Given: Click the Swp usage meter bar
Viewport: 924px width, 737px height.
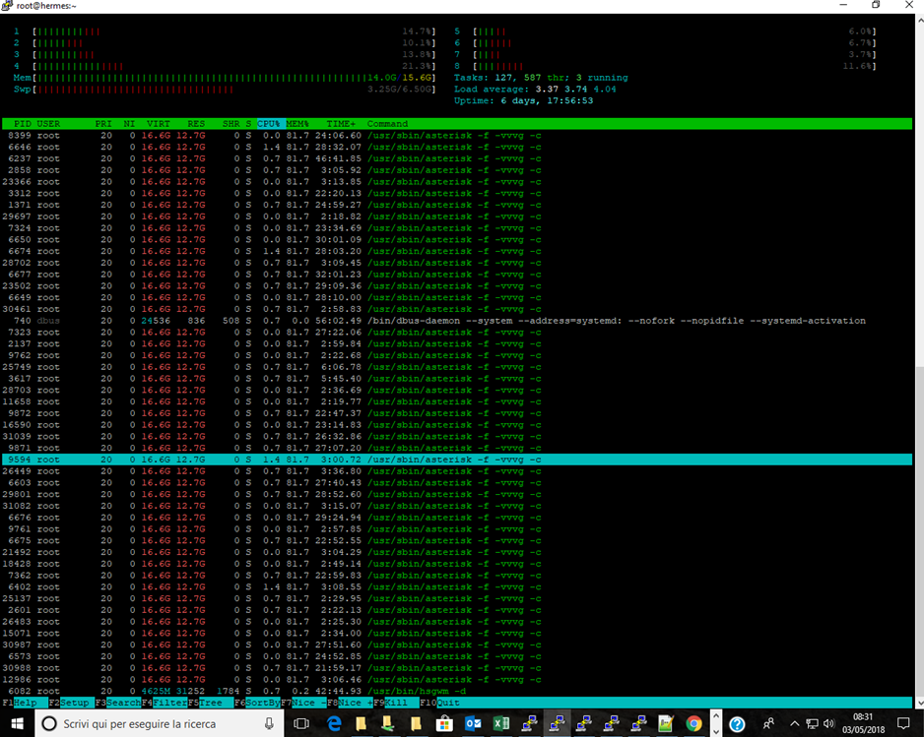Looking at the screenshot, I should tap(225, 89).
